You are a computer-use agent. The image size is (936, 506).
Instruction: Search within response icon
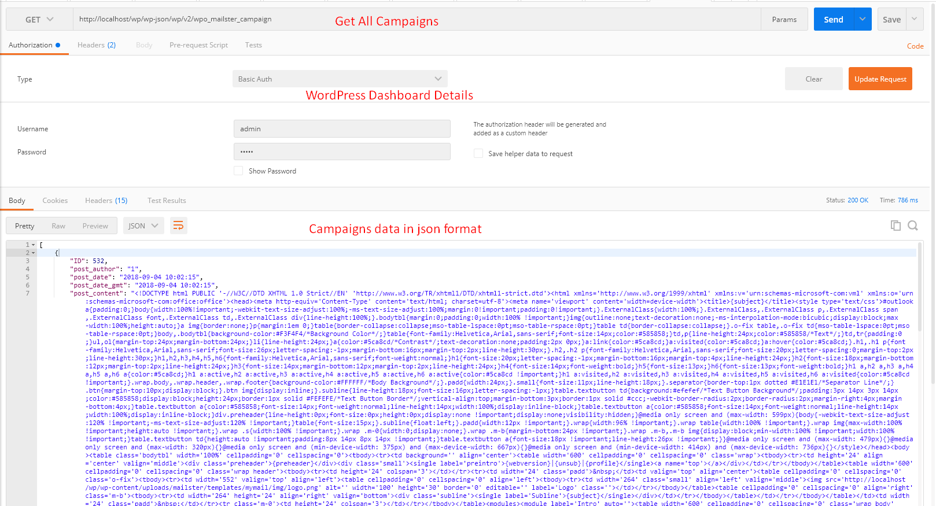click(913, 226)
